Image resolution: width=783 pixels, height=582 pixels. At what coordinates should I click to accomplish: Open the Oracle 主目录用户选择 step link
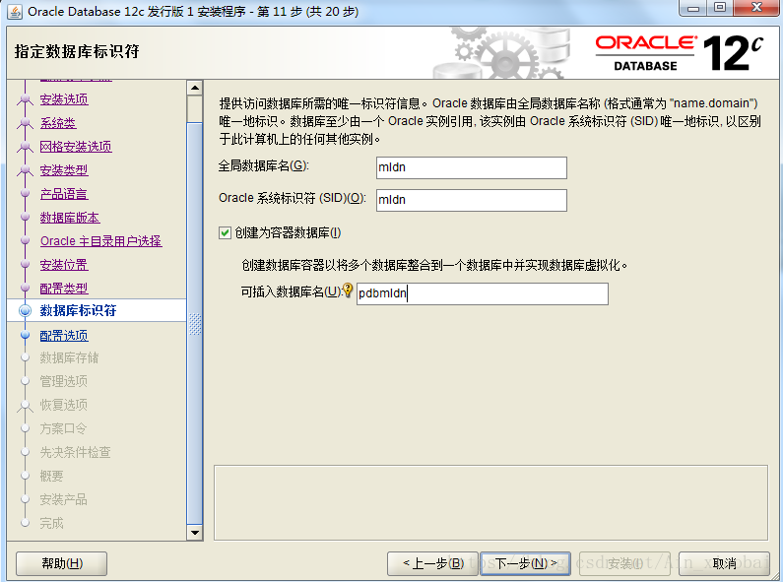[100, 241]
